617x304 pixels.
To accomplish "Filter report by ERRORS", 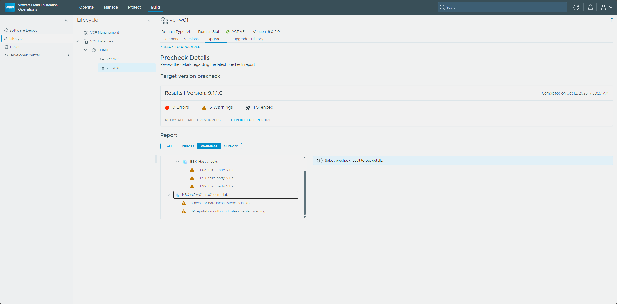I will tap(188, 146).
